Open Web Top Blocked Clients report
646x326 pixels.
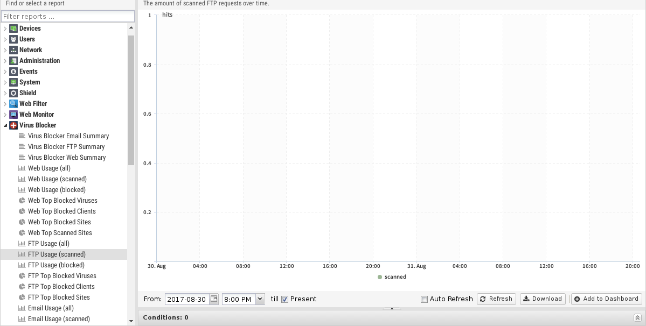(62, 211)
